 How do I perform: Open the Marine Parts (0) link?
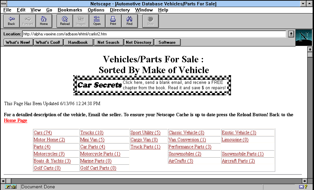[96, 161]
